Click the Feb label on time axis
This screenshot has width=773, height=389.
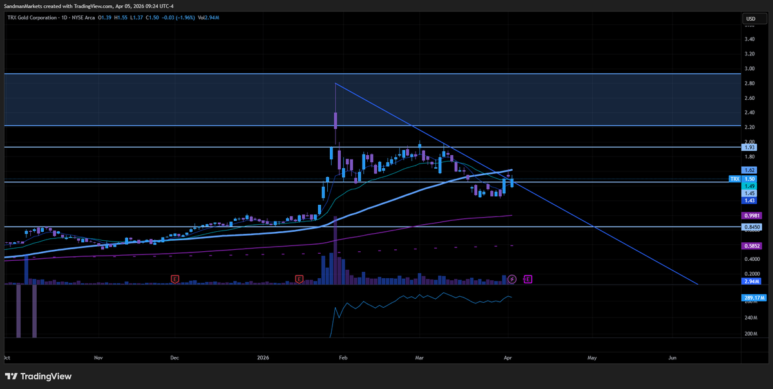coord(343,357)
